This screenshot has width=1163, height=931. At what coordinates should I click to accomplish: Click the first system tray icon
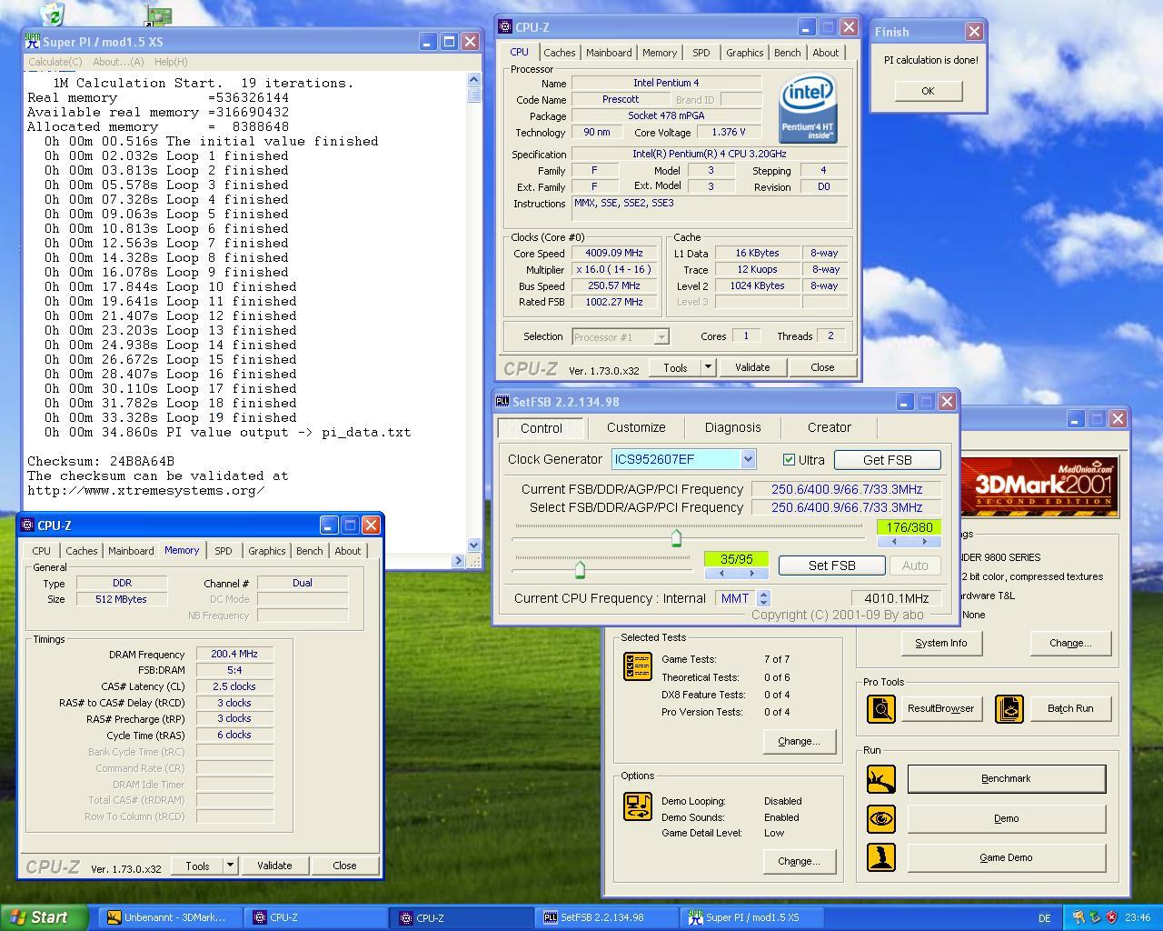(1079, 917)
